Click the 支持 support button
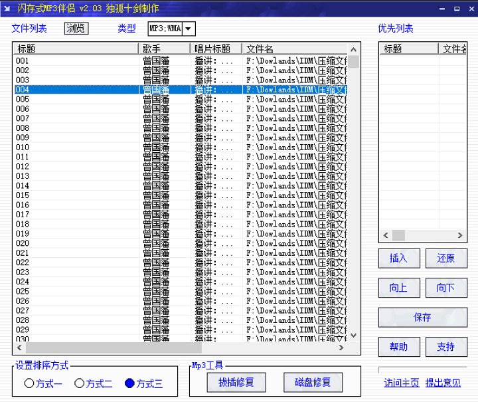Viewport: 478px width, 402px height. tap(446, 347)
